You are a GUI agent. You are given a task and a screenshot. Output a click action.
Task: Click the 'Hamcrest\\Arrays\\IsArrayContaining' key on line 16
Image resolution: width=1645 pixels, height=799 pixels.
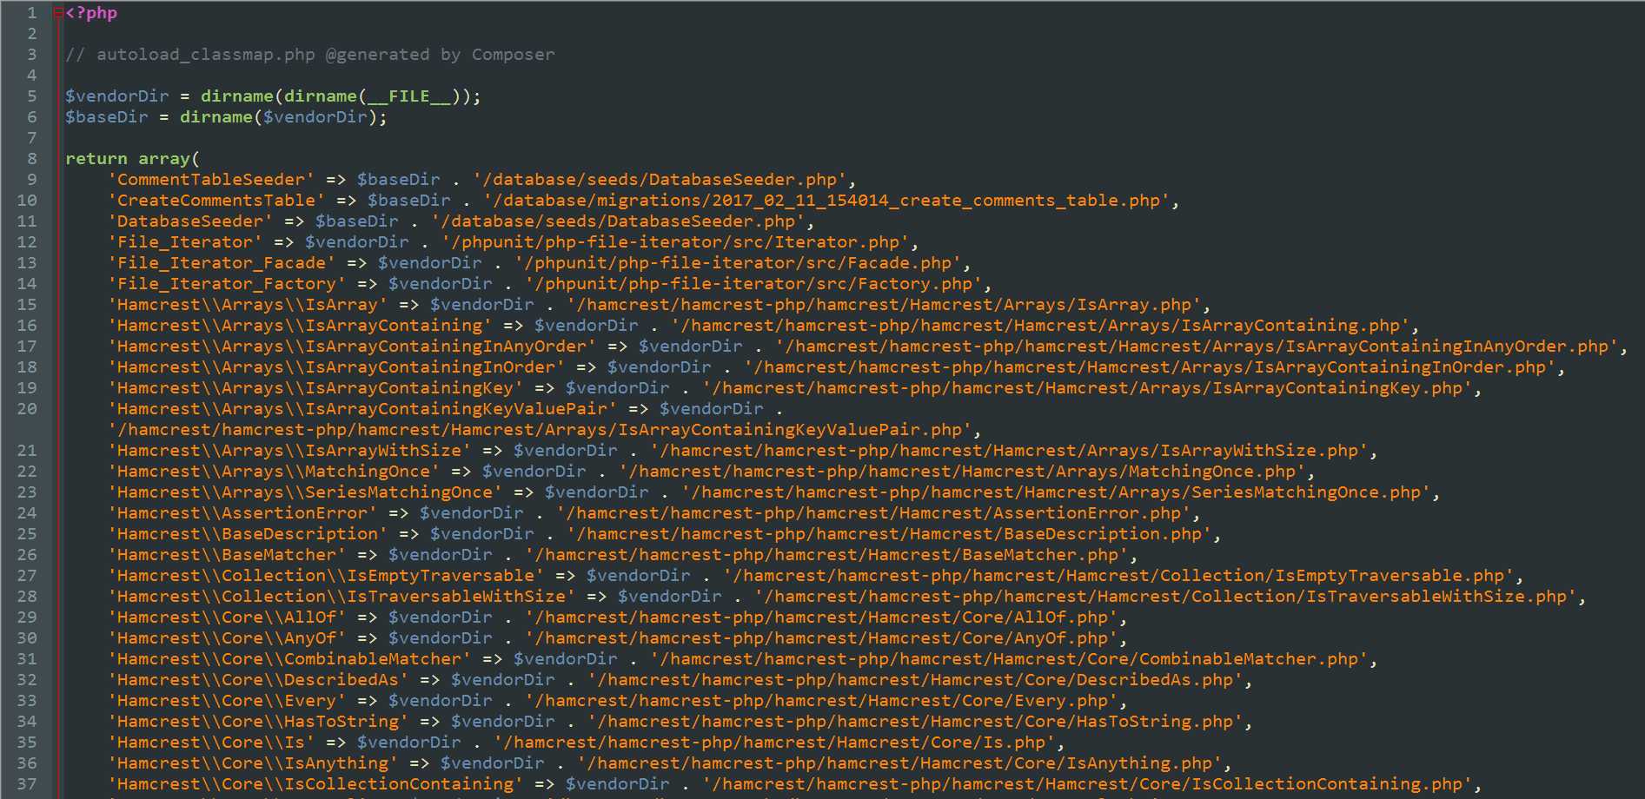[300, 326]
